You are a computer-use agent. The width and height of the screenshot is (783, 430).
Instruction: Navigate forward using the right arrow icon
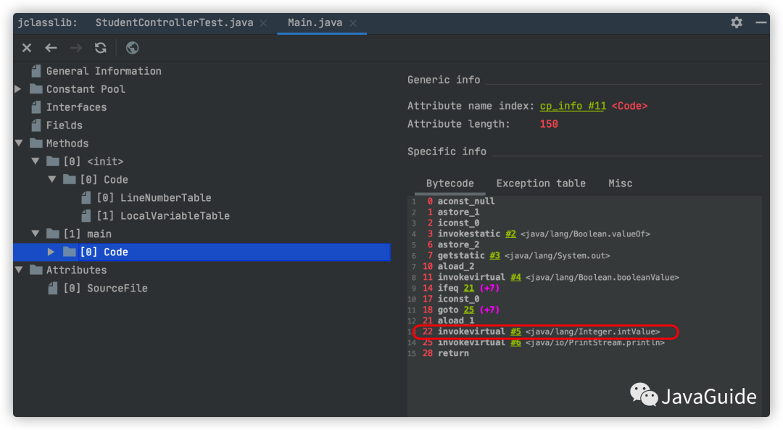[76, 48]
